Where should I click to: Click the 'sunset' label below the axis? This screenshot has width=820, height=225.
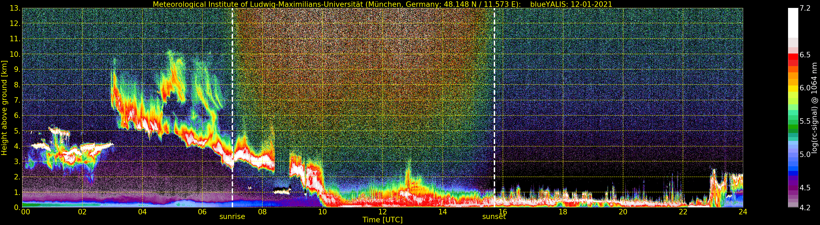(x=494, y=217)
